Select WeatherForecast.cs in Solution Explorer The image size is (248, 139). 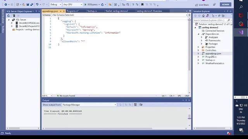tap(215, 63)
